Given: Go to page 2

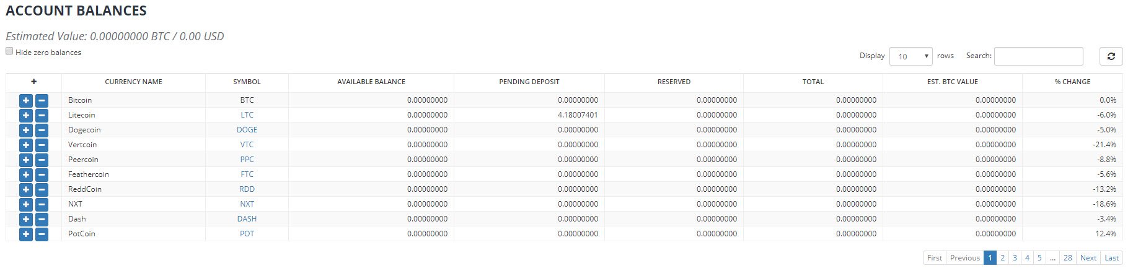Looking at the screenshot, I should pyautogui.click(x=1002, y=258).
